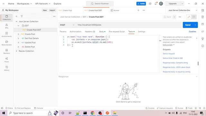206x116 pixels.
Task: Open the HTTP method POST dropdown
Action: point(67,25)
